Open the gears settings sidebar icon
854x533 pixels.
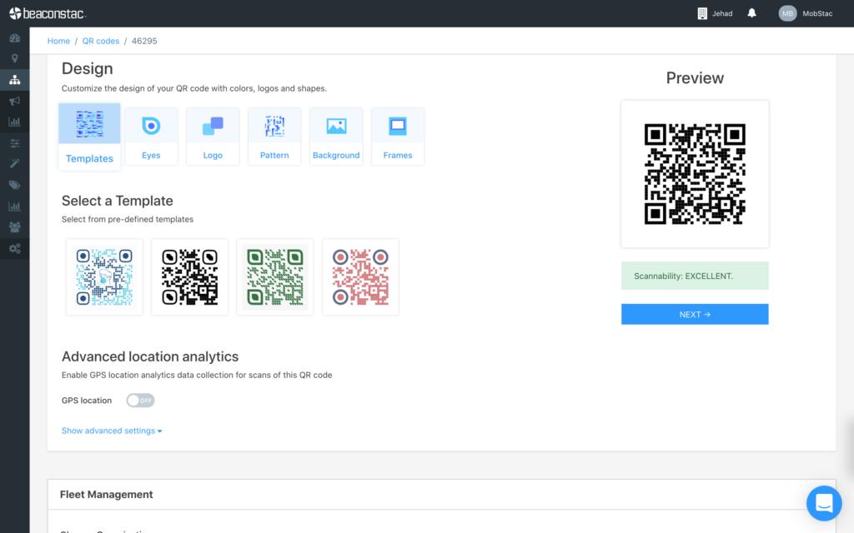(15, 248)
